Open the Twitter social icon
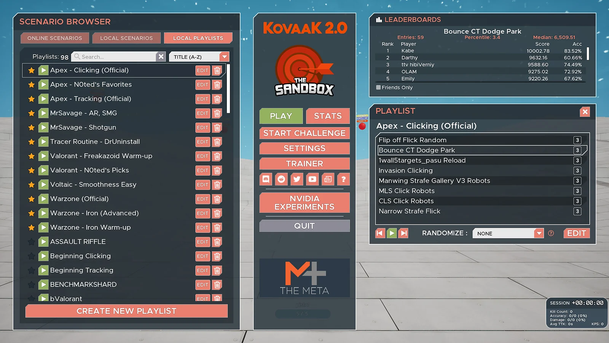This screenshot has height=343, width=609. (297, 179)
